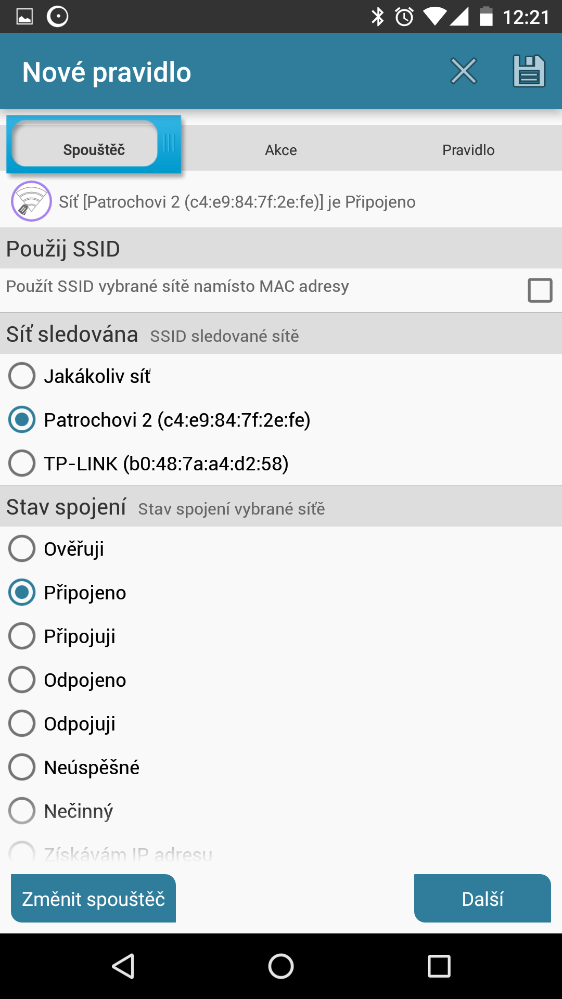Tap the Android back navigation icon
The height and width of the screenshot is (999, 562).
(124, 966)
